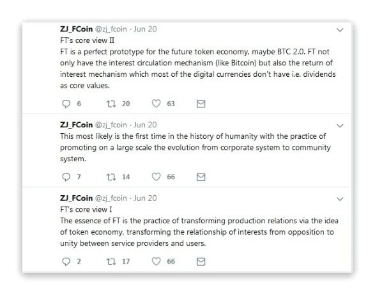Reply to the history of humanity tweet
The width and height of the screenshot is (375, 295).
[x=66, y=177]
